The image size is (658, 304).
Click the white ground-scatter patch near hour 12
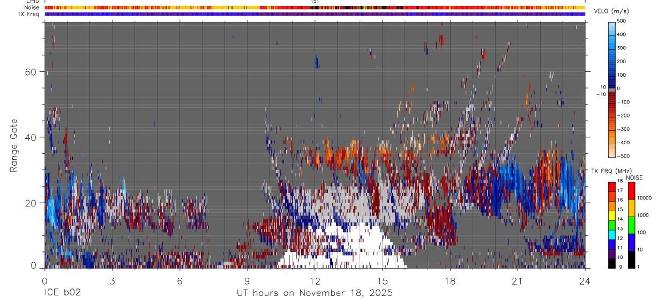pos(343,244)
